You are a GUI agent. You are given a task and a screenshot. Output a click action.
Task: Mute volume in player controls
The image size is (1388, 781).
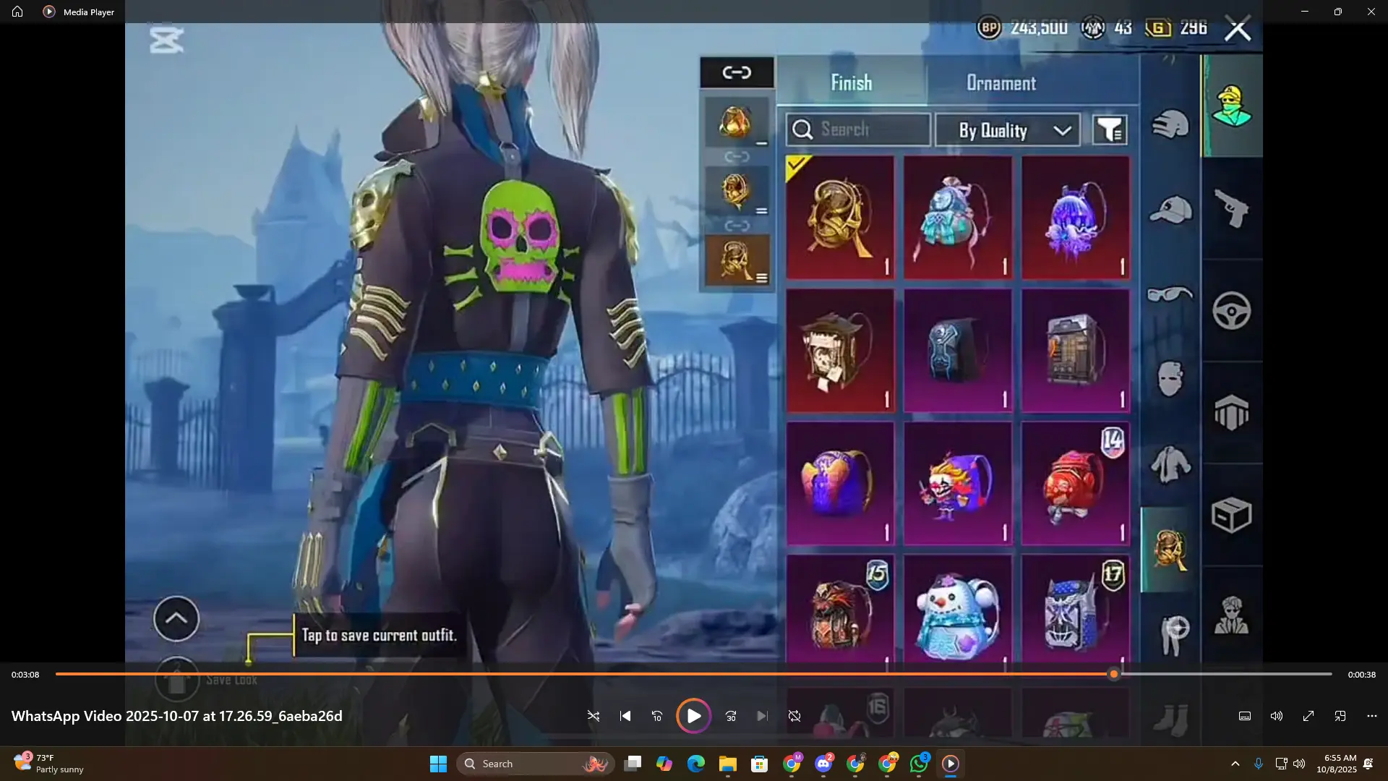(1277, 716)
